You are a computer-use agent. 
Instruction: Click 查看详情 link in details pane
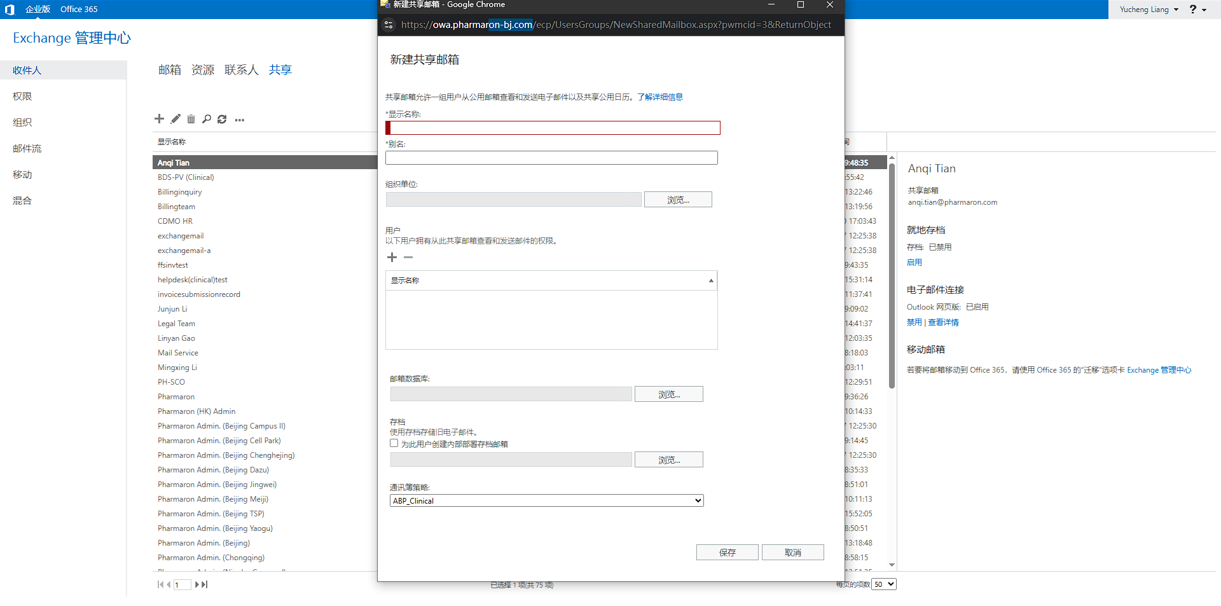coord(943,322)
